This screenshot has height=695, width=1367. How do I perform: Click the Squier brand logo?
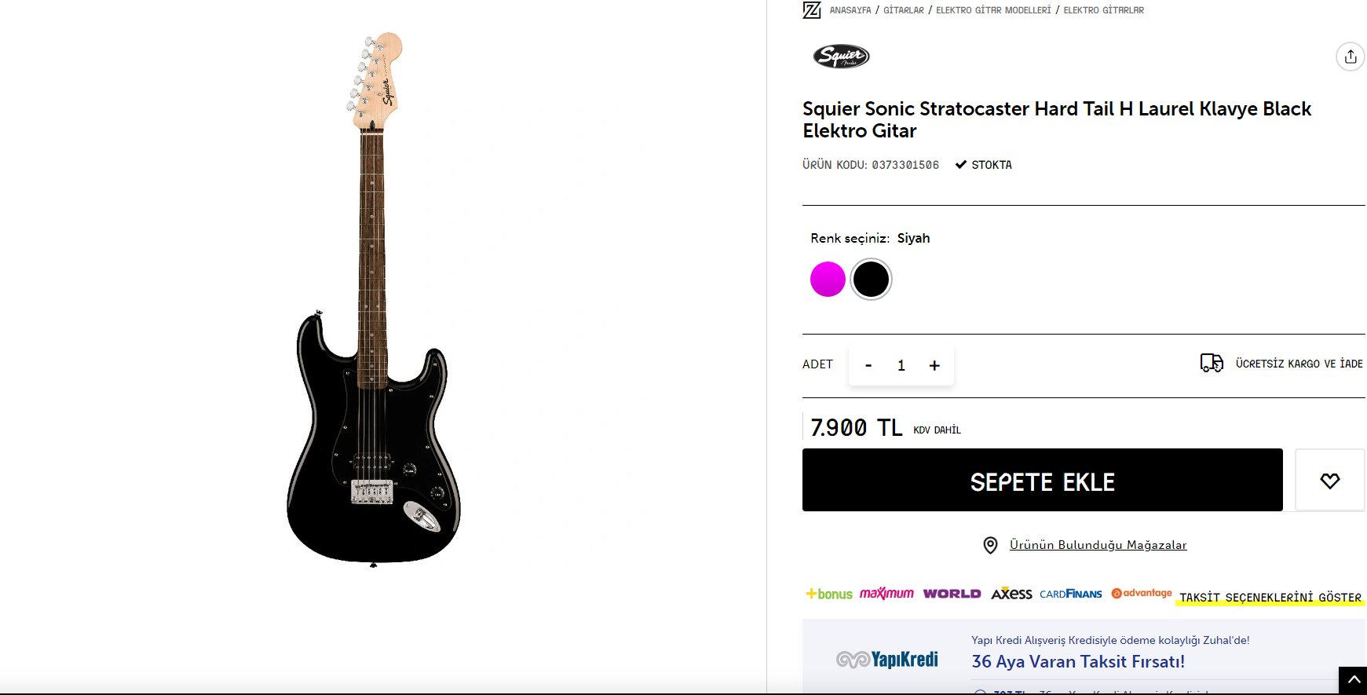[841, 57]
